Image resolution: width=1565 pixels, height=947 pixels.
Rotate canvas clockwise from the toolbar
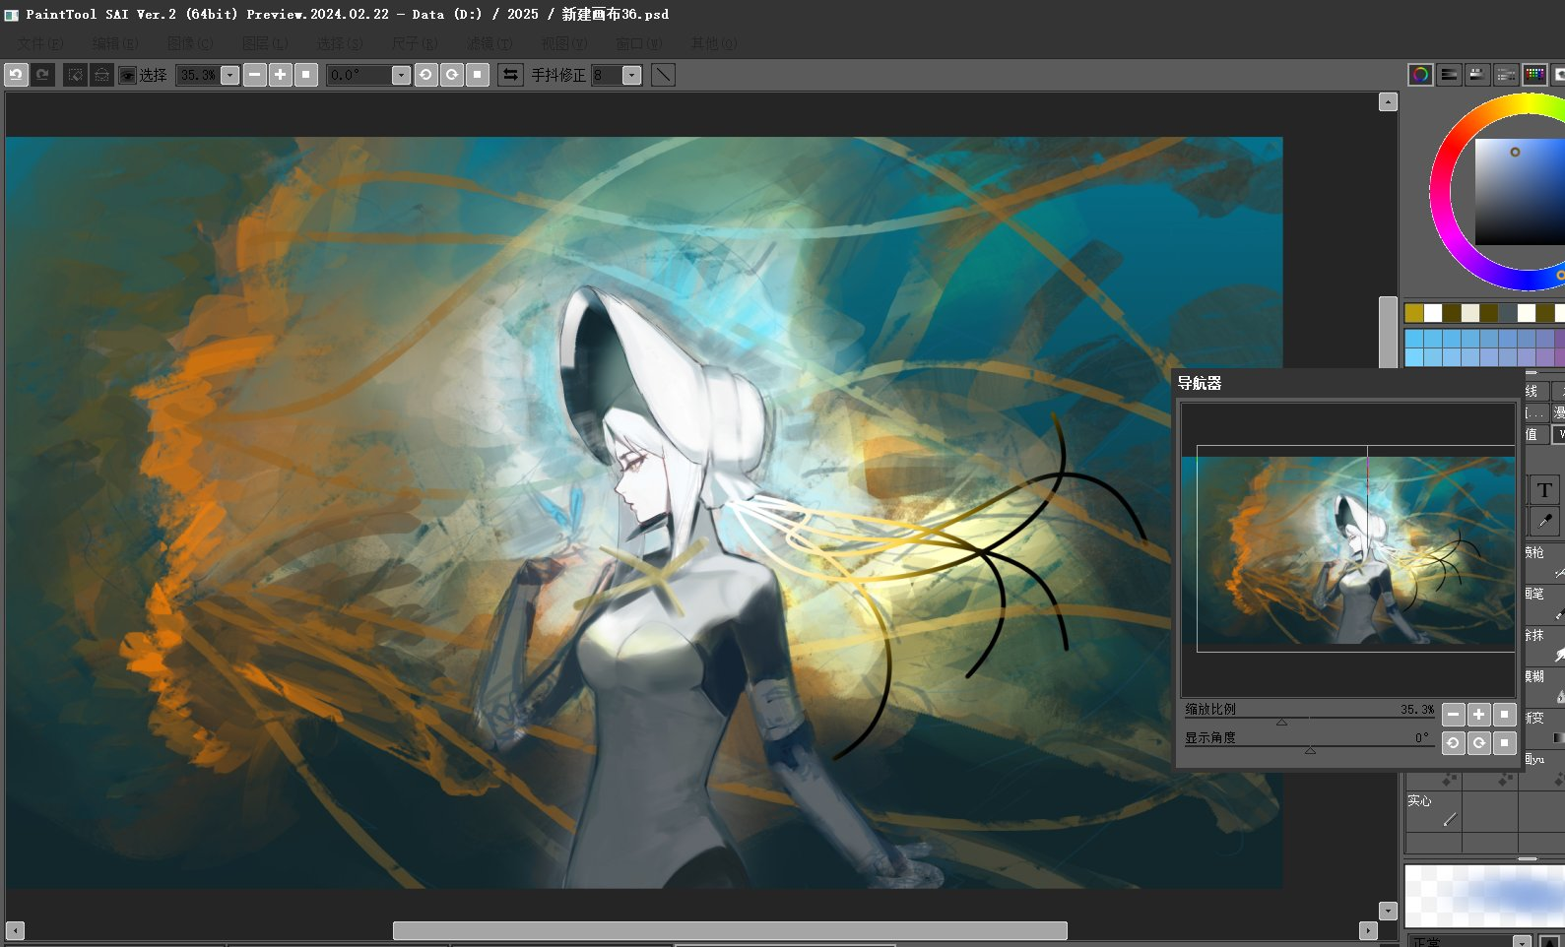click(452, 75)
